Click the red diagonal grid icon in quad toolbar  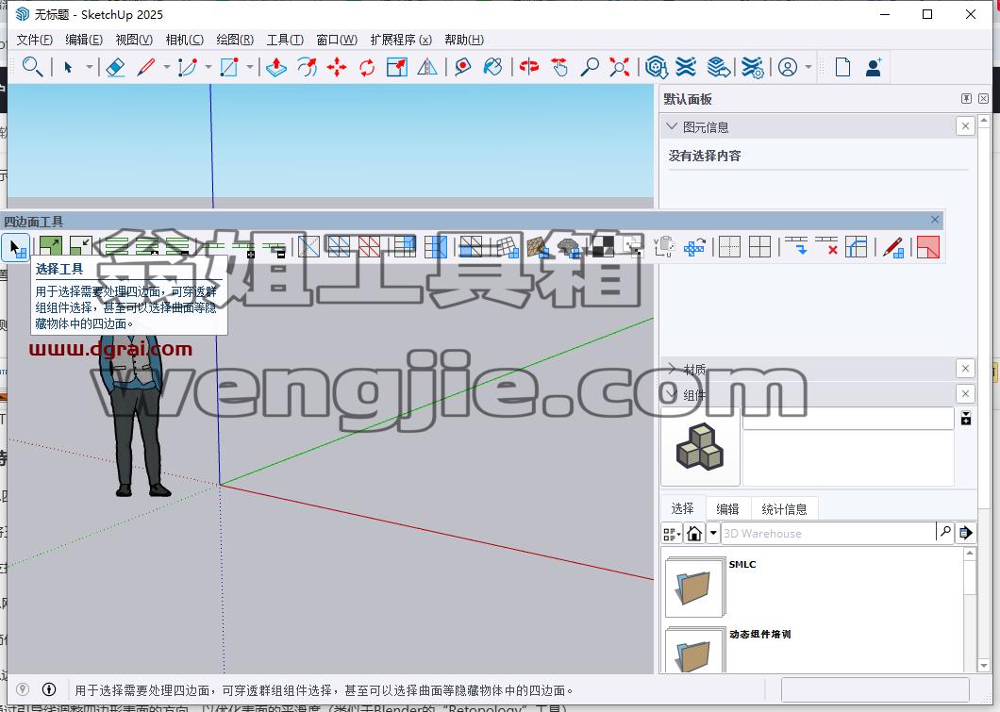[369, 247]
